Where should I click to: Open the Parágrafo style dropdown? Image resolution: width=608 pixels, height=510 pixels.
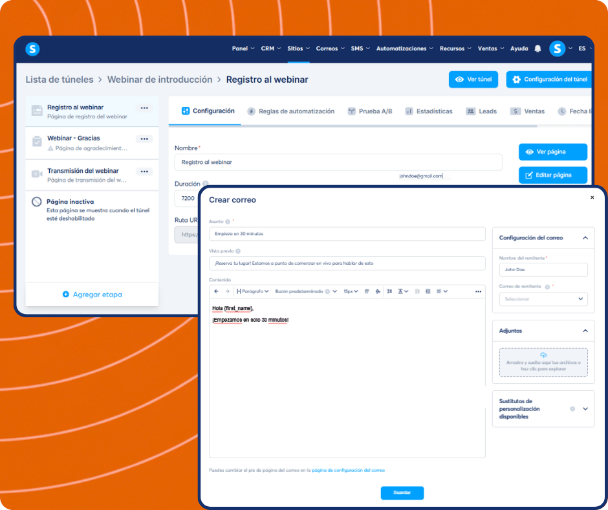pos(252,291)
